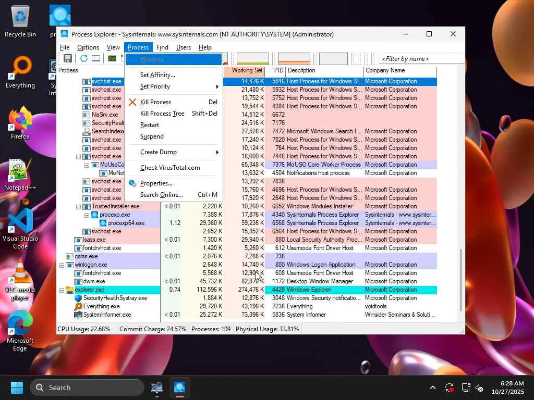Choose Check VirusTotal.com entry
The width and height of the screenshot is (534, 400).
click(174, 168)
